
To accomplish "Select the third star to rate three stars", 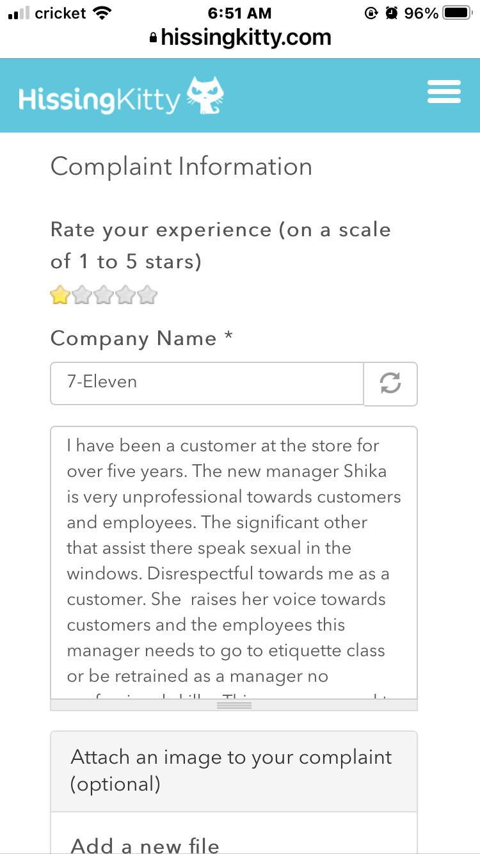I will point(104,294).
